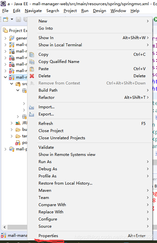Open the Maven submenu
The width and height of the screenshot is (157, 243).
pos(90,190)
